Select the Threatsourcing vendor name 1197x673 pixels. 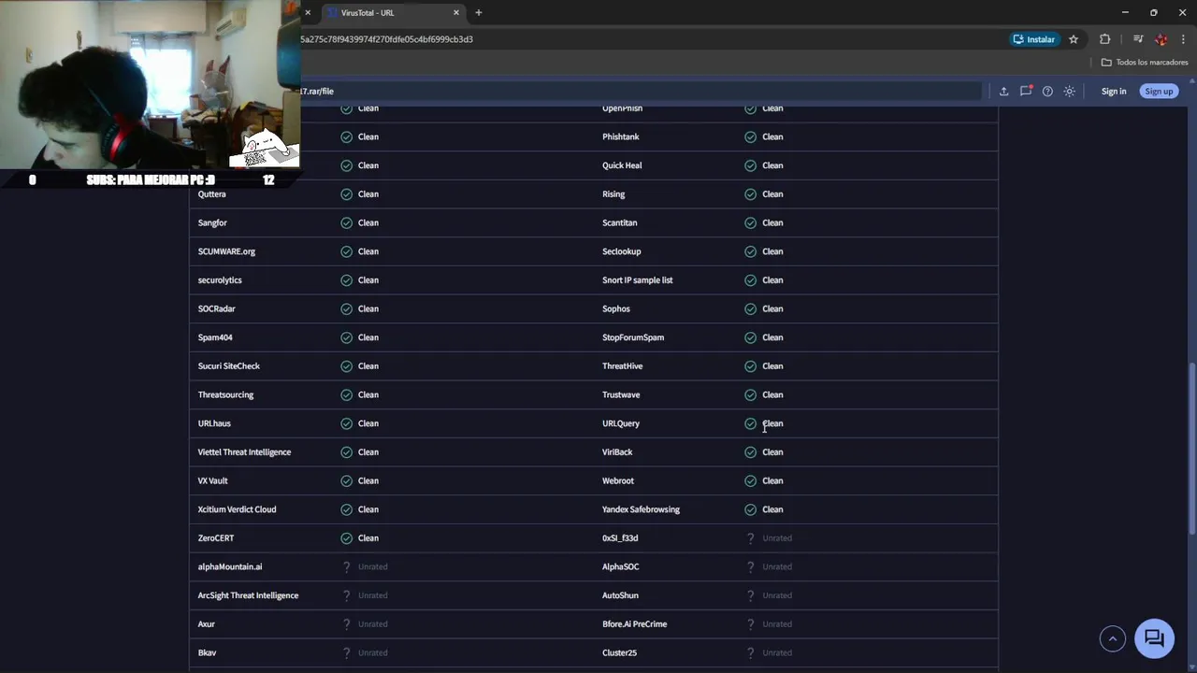tap(225, 394)
